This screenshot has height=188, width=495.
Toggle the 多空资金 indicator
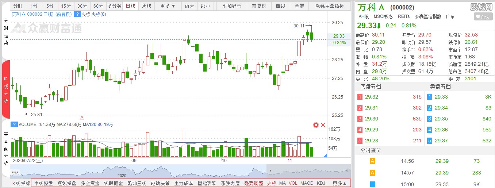pos(90,183)
